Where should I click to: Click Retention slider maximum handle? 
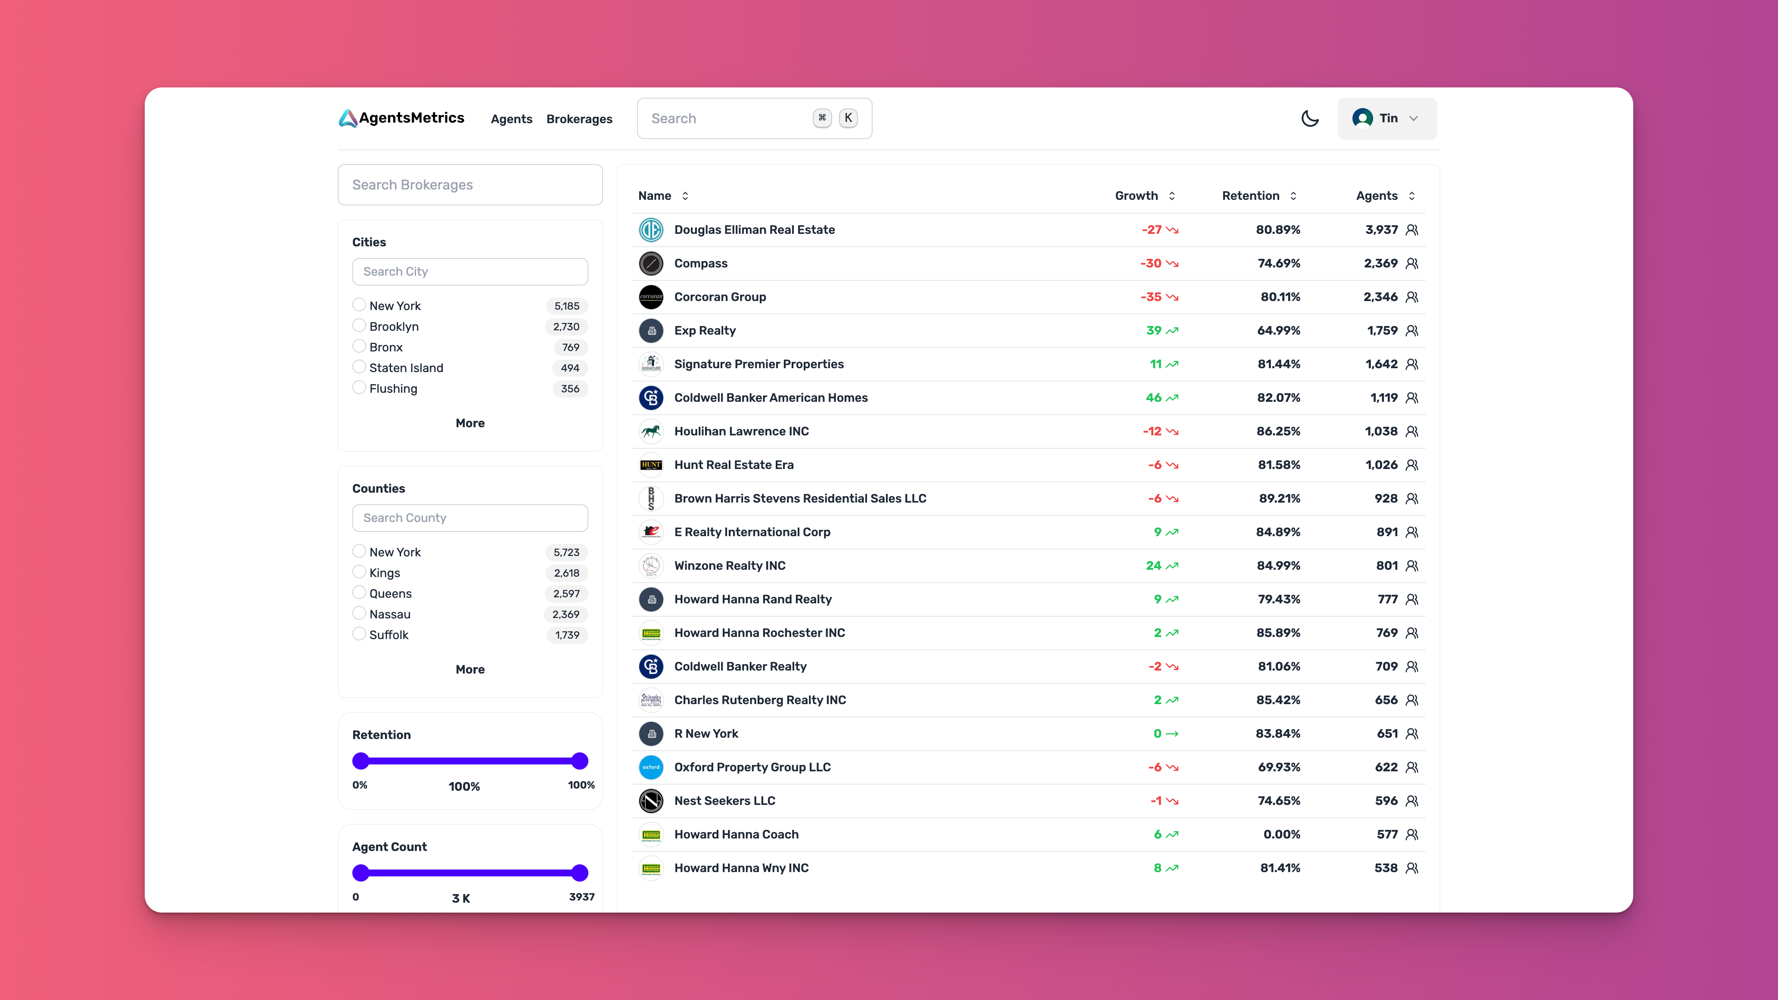580,761
